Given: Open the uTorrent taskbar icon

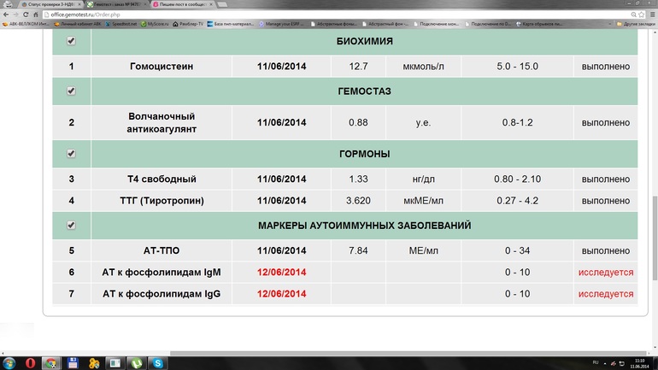Looking at the screenshot, I should pyautogui.click(x=137, y=363).
